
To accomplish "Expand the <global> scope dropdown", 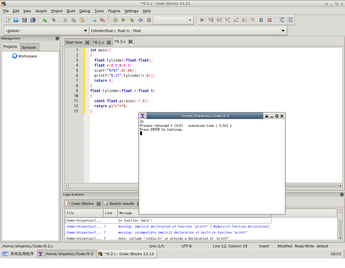I will [x=85, y=31].
